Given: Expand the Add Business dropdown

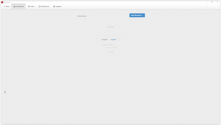Looking at the screenshot, I should 137,15.
